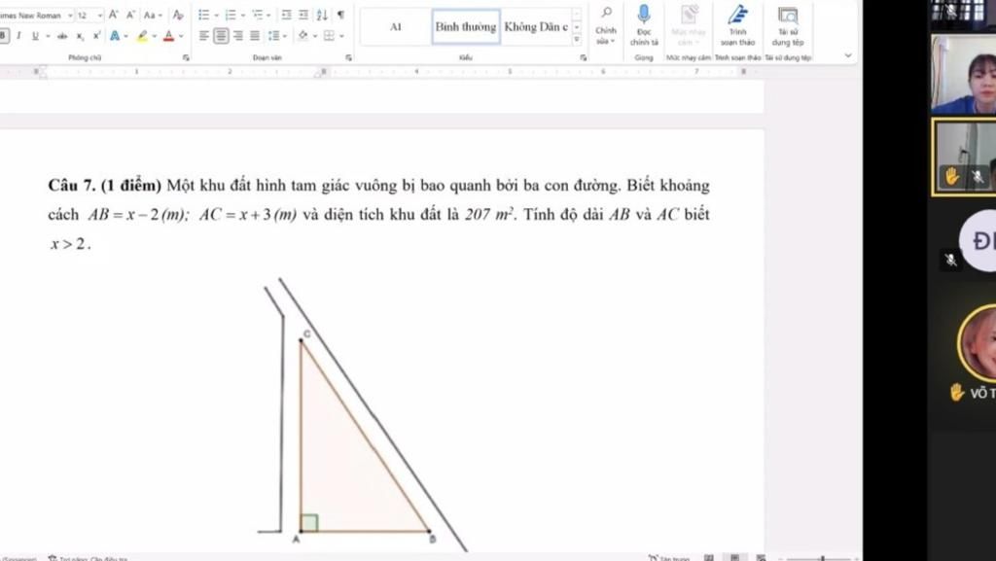The height and width of the screenshot is (561, 996).
Task: Open the highlight color dropdown arrow
Action: 154,36
